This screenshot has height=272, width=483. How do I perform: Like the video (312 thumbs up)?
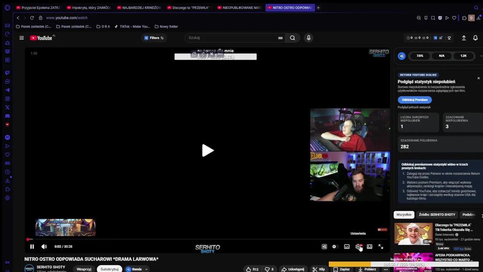coord(252,269)
